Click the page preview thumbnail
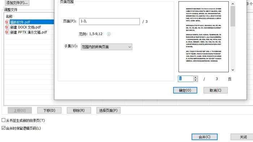This screenshot has width=253, height=142. 203,36
